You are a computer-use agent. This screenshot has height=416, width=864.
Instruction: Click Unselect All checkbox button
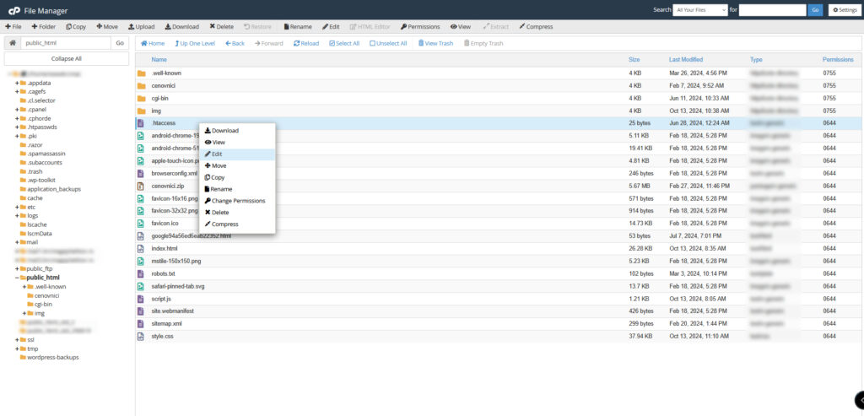pyautogui.click(x=388, y=43)
